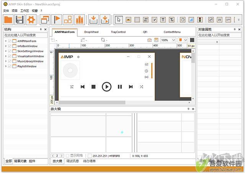Select the wave line element tool
245x173 pixels.
tap(228, 20)
